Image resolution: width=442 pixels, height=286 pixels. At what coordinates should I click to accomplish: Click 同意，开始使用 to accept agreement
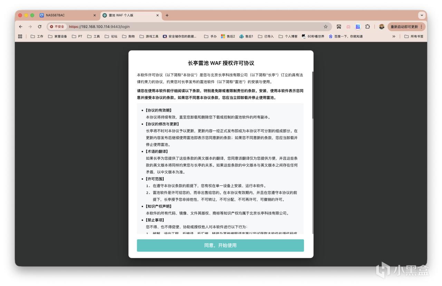[x=220, y=245]
